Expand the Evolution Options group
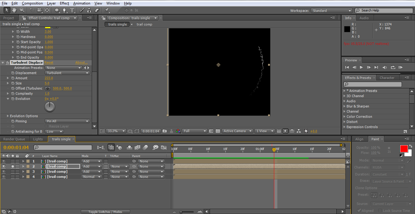The image size is (415, 214). 8,116
